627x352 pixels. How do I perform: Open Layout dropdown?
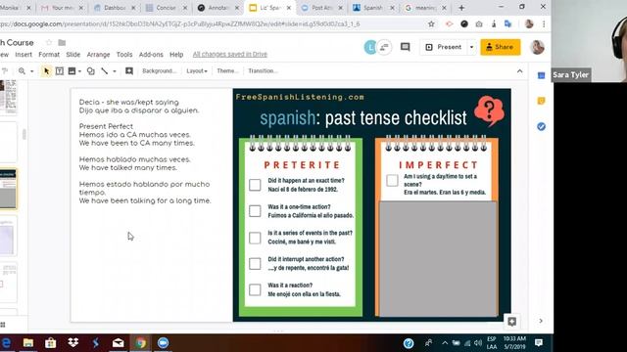click(197, 71)
